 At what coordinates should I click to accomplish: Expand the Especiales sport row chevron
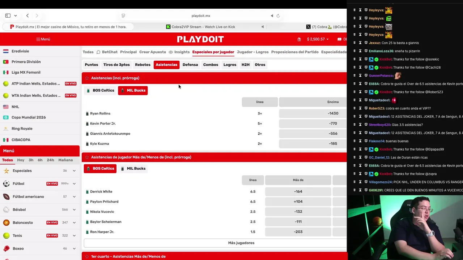(x=74, y=171)
